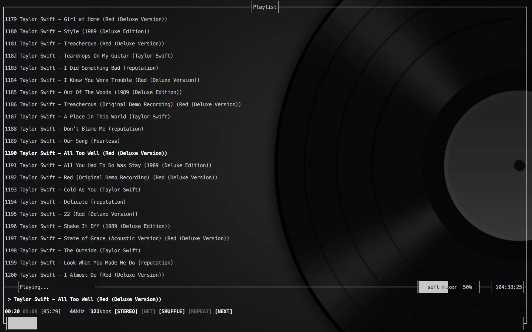Enable the NET toggle
This screenshot has width=532, height=332.
coord(148,311)
